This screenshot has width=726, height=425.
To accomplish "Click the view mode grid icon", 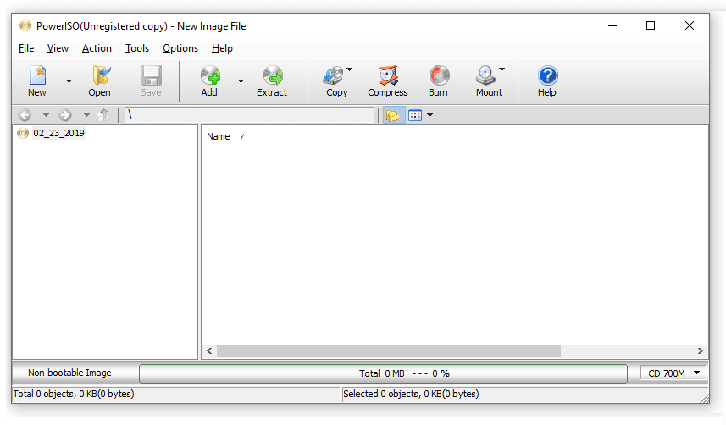I will [x=415, y=115].
